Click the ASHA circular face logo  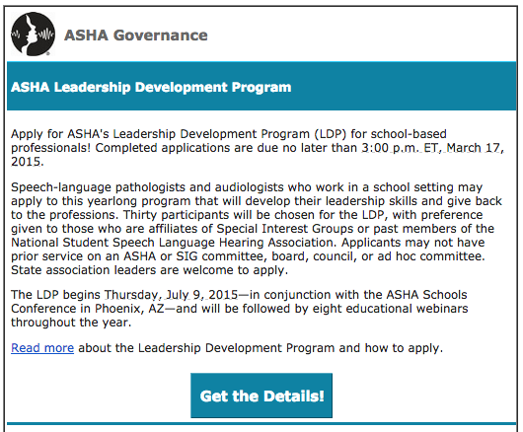(33, 34)
